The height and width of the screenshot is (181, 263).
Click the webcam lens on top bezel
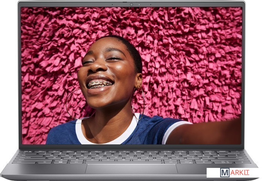click(x=131, y=4)
